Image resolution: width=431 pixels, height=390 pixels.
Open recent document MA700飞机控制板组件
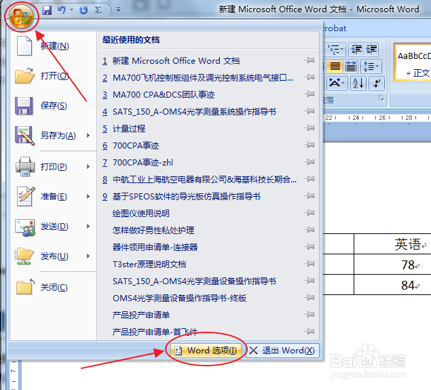(208, 78)
